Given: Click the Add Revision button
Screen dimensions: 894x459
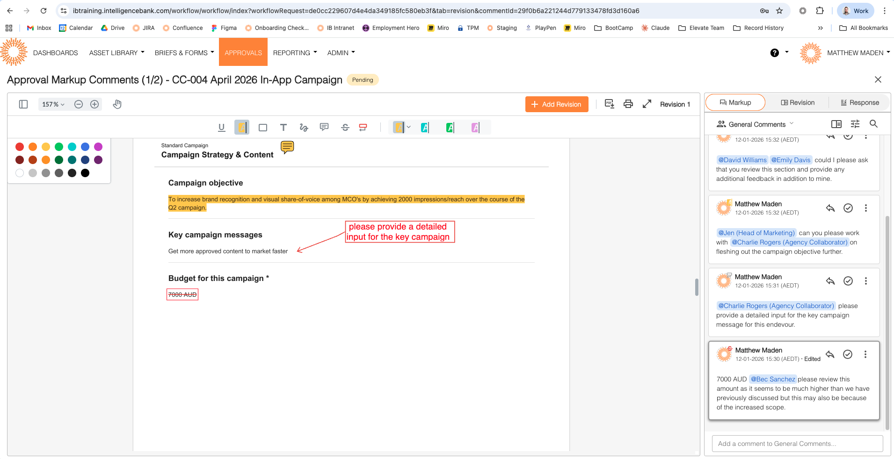Looking at the screenshot, I should click(556, 104).
